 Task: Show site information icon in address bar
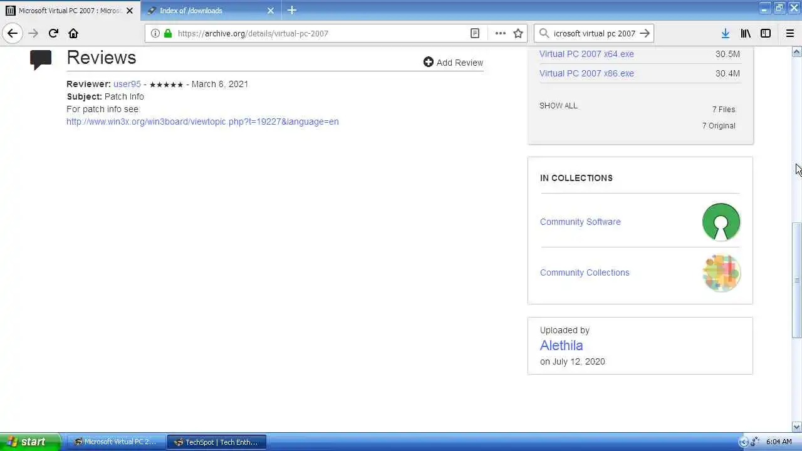click(155, 33)
